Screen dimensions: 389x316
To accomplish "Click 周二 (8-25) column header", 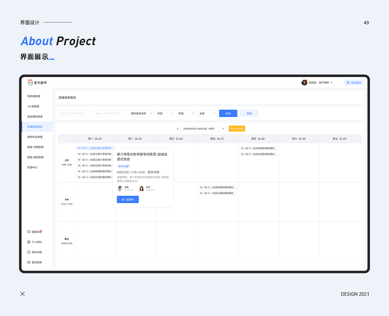I will 136,139.
